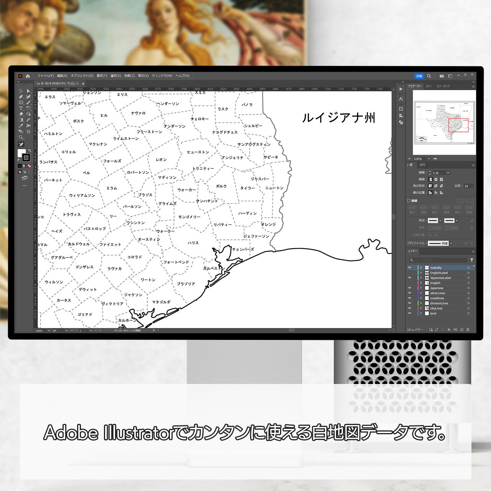
Task: Switch to the カラー panel tab
Action: [429, 86]
